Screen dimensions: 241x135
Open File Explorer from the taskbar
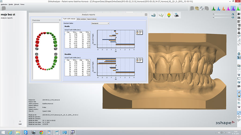coord(18,132)
